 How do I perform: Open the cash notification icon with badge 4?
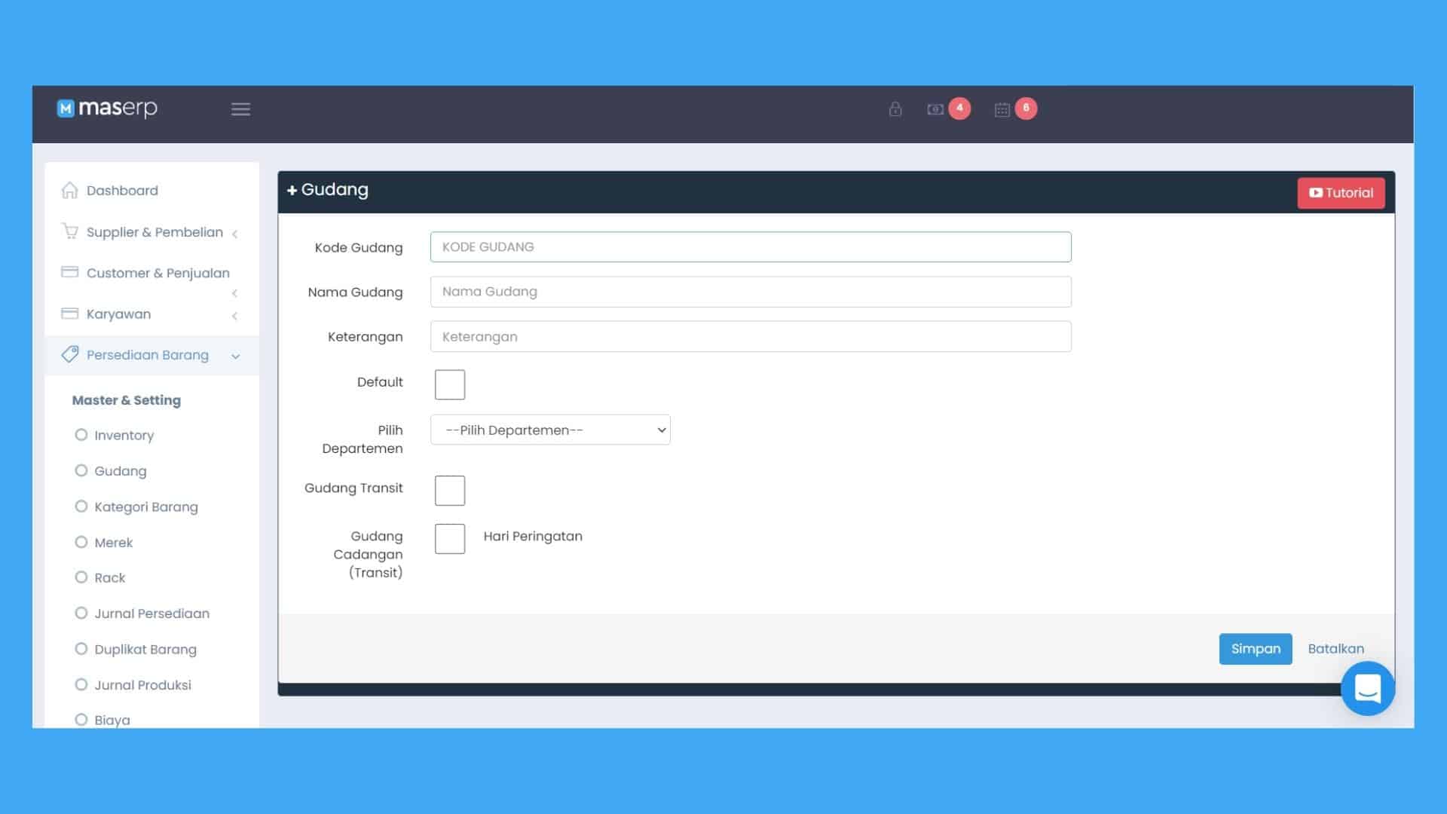click(936, 109)
